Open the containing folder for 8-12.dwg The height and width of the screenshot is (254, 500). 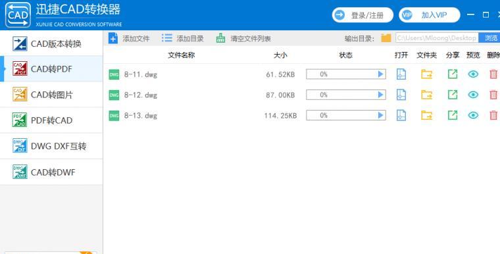[x=427, y=95]
